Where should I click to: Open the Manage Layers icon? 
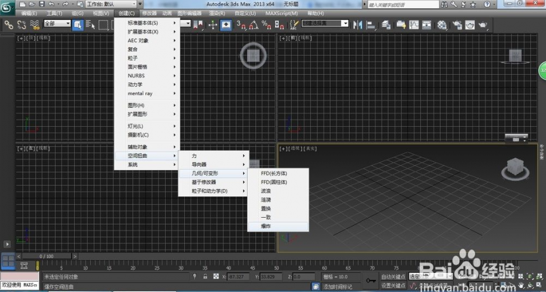(x=386, y=25)
